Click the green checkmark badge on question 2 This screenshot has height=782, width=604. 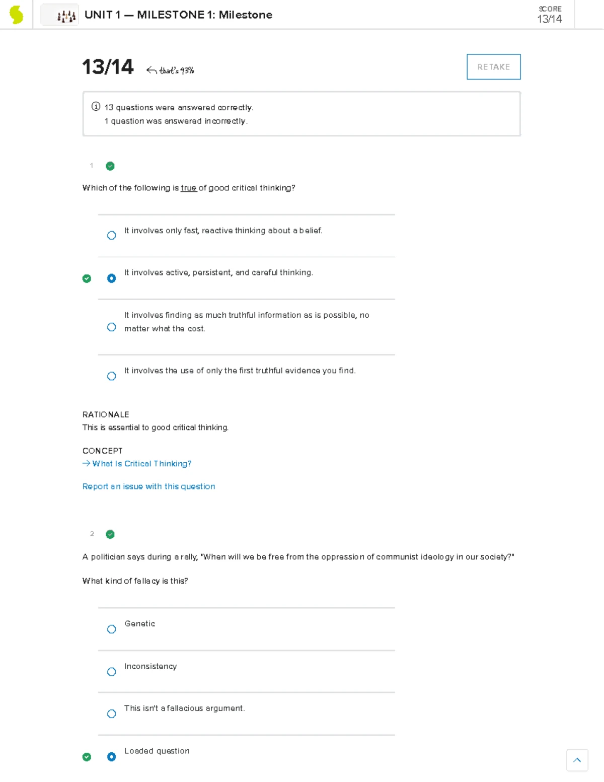[x=110, y=534]
